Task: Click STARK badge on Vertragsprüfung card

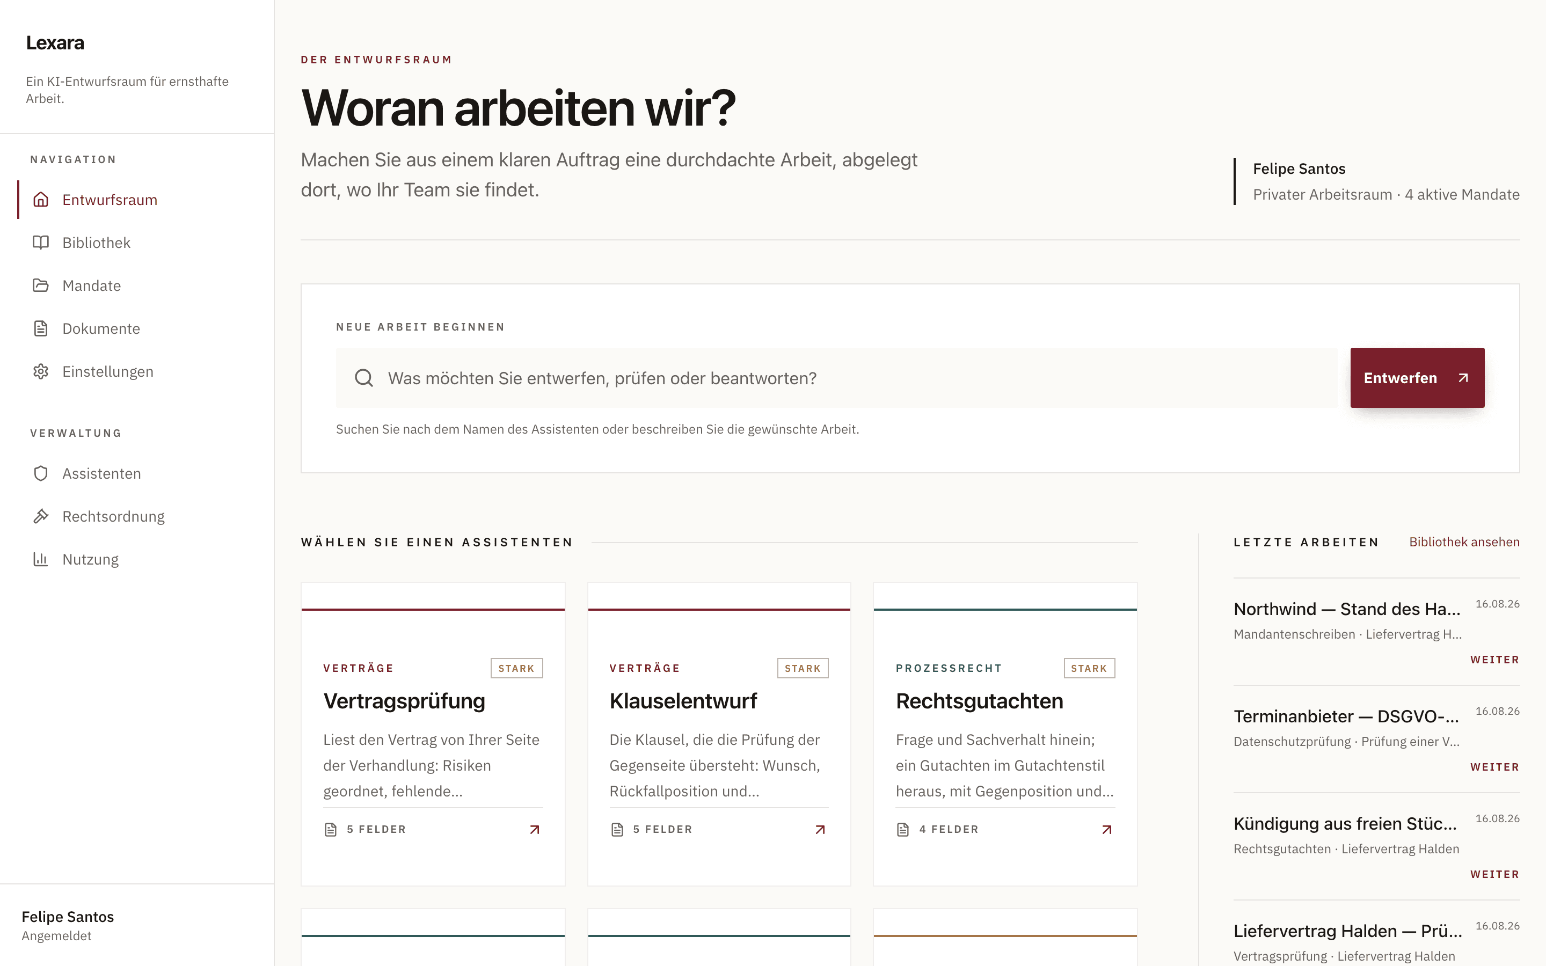Action: (x=516, y=668)
